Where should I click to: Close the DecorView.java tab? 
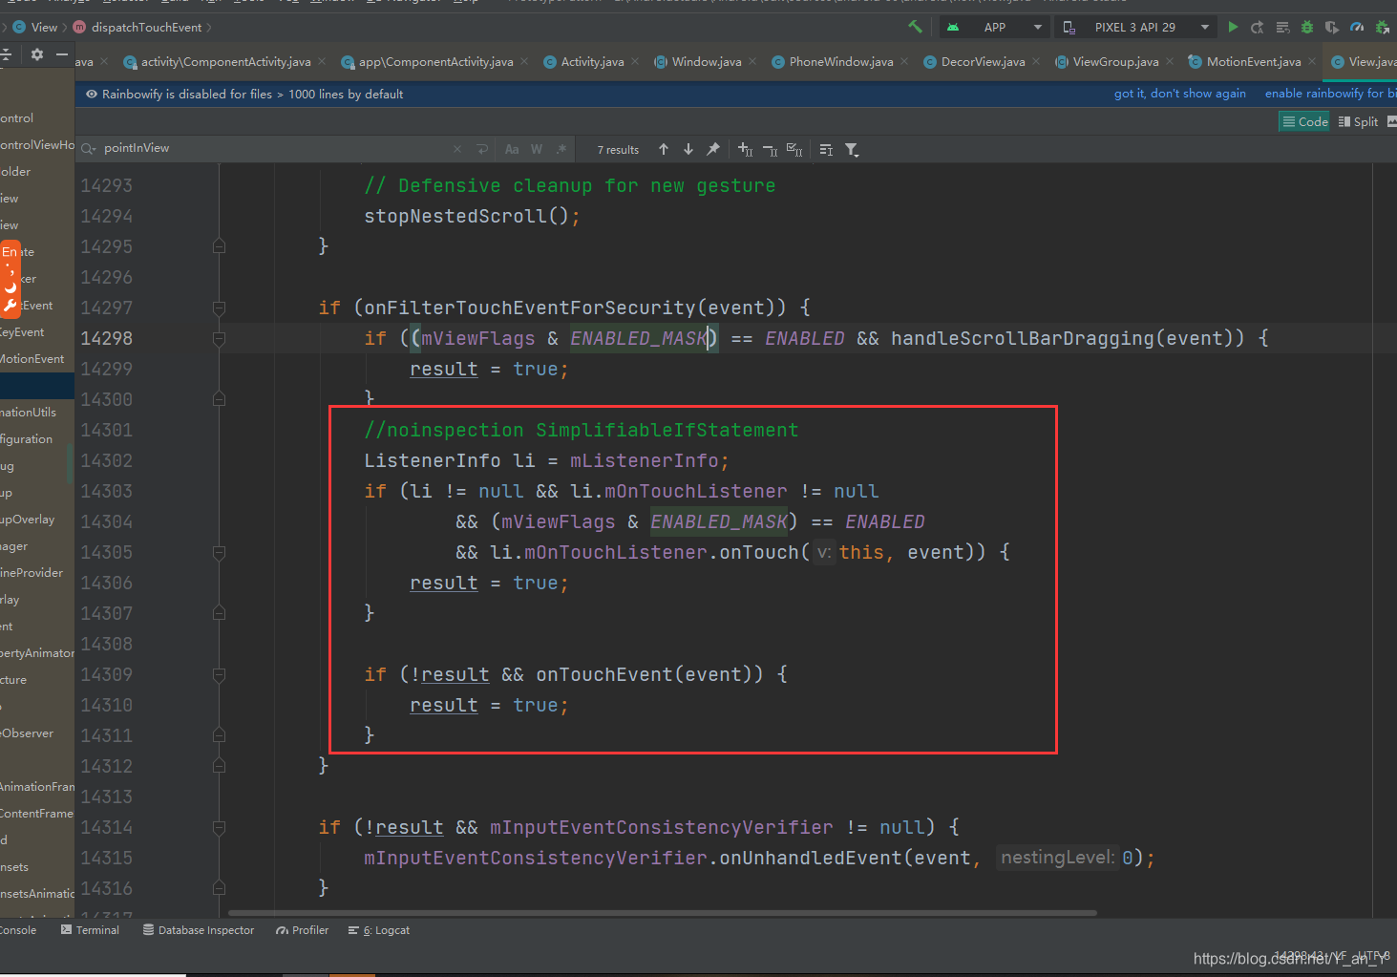pos(1036,62)
